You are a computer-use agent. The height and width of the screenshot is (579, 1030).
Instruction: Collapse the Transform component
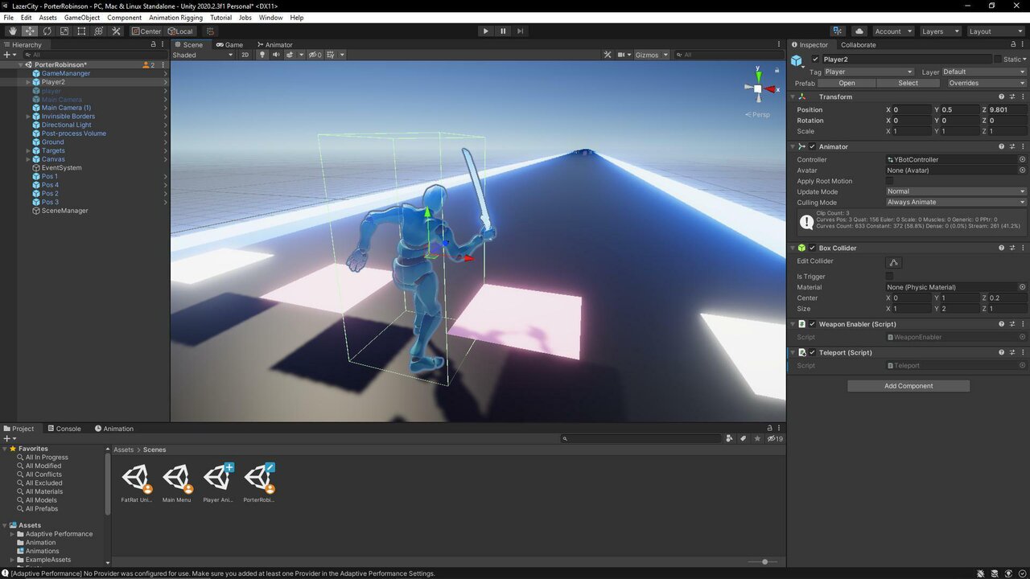[x=793, y=96]
